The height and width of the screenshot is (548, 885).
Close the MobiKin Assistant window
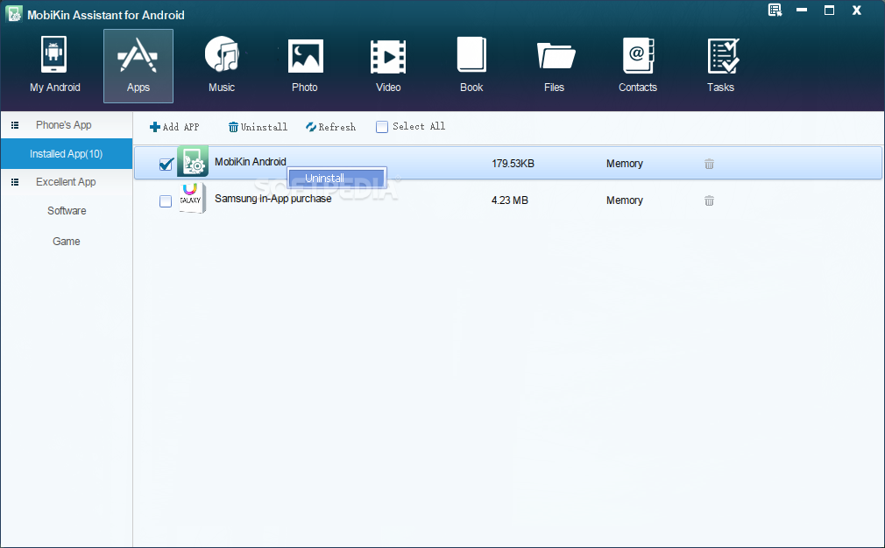[x=857, y=11]
